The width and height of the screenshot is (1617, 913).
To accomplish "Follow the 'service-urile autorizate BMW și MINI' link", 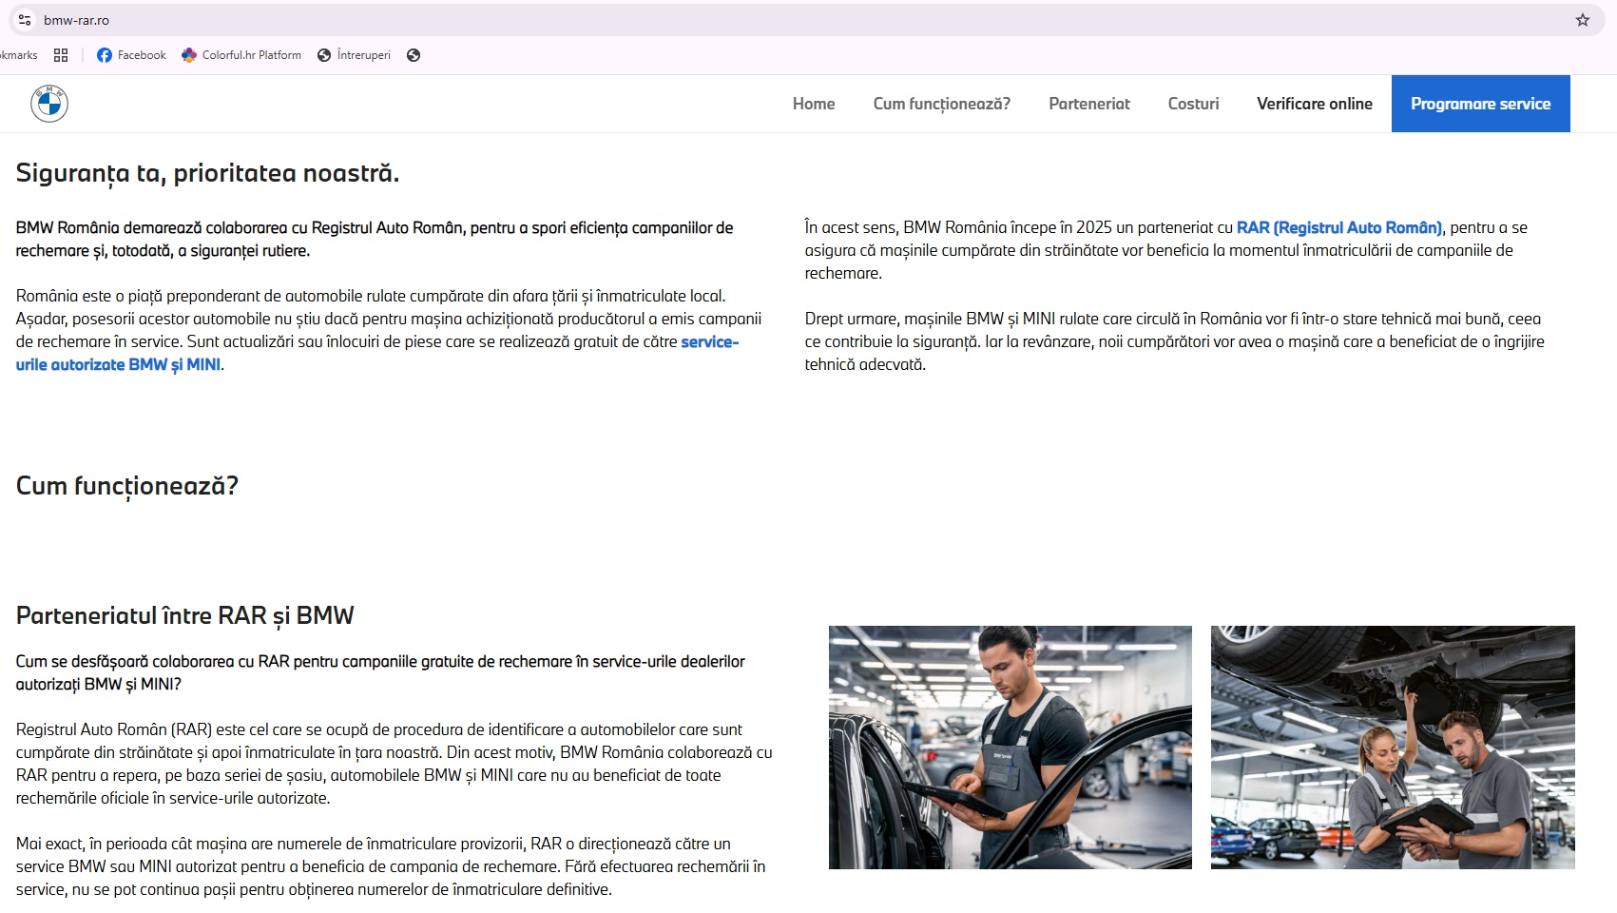I will click(x=118, y=364).
